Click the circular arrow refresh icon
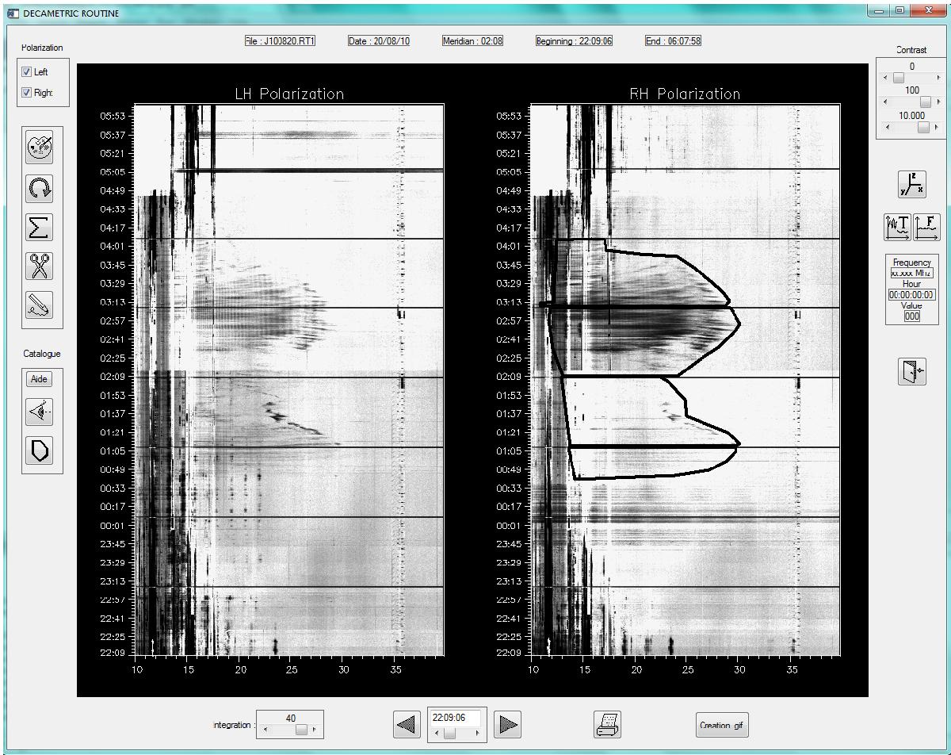The height and width of the screenshot is (755, 951). tap(40, 188)
